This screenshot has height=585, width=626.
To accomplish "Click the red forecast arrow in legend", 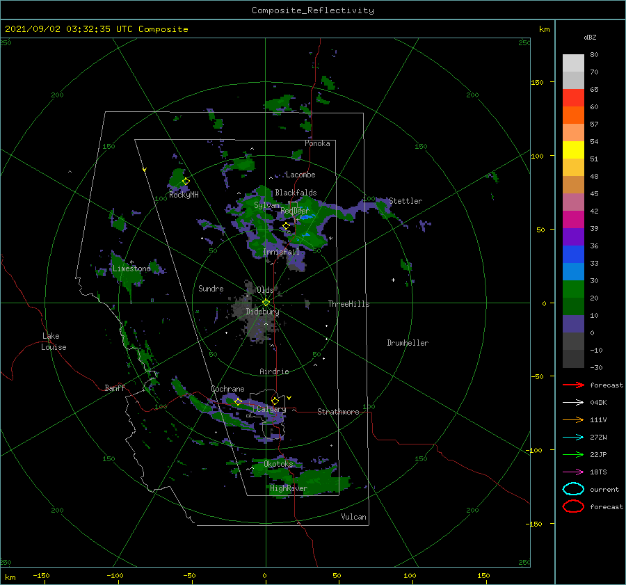I will tap(573, 385).
